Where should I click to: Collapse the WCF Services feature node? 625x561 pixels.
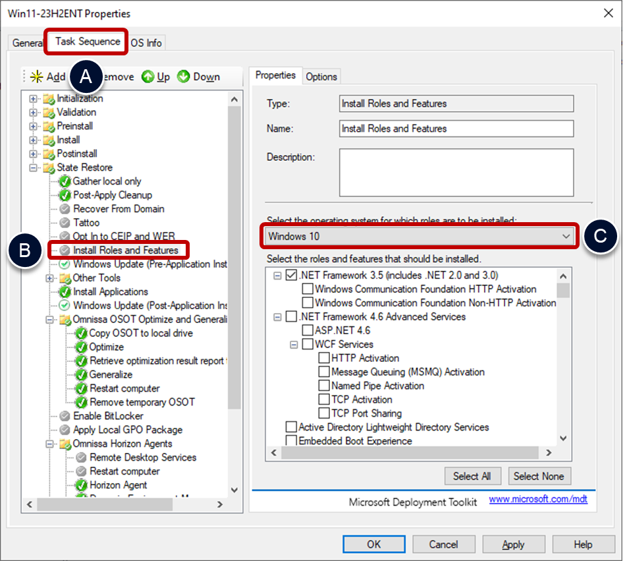[x=294, y=344]
